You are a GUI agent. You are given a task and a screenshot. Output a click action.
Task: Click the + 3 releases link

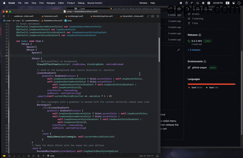tap(194, 50)
